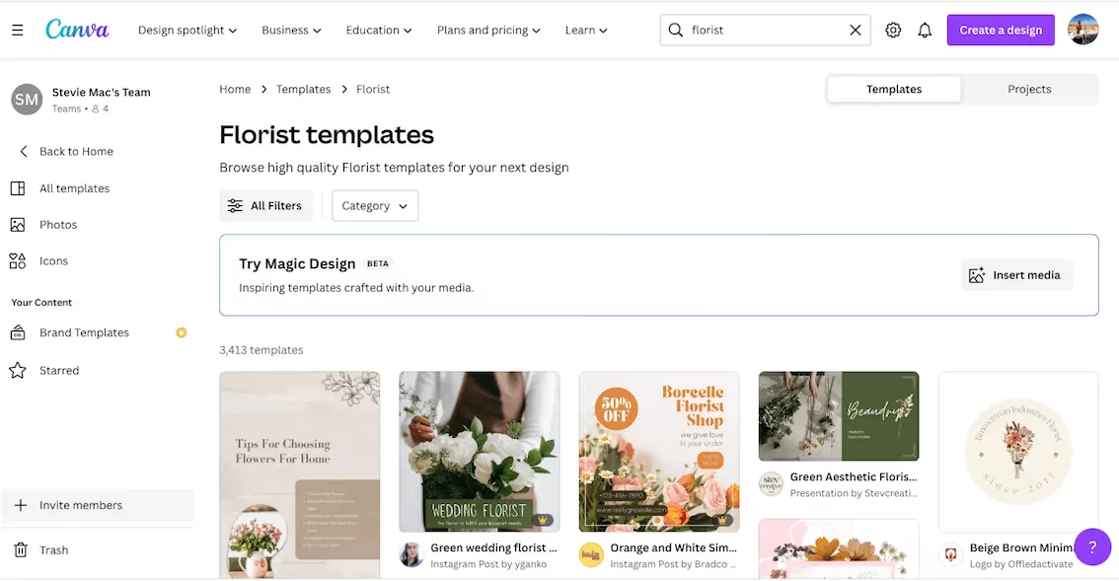
Task: Open the user profile avatar
Action: click(1082, 30)
